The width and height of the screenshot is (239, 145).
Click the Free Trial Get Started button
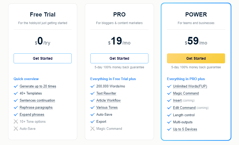[x=42, y=58]
